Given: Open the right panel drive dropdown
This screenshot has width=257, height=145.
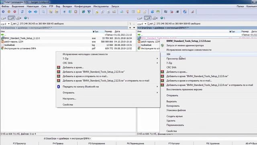Looking at the screenshot, I should 145,24.
